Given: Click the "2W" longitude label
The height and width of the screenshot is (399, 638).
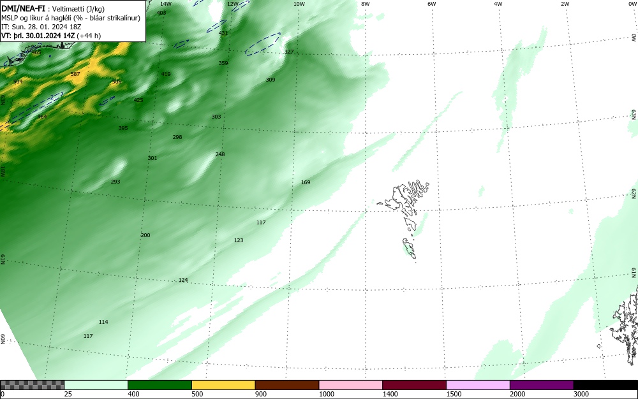Looking at the screenshot, I should 565,4.
